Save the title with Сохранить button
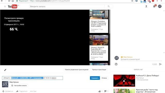The width and height of the screenshot is (165, 93). (x=95, y=78)
